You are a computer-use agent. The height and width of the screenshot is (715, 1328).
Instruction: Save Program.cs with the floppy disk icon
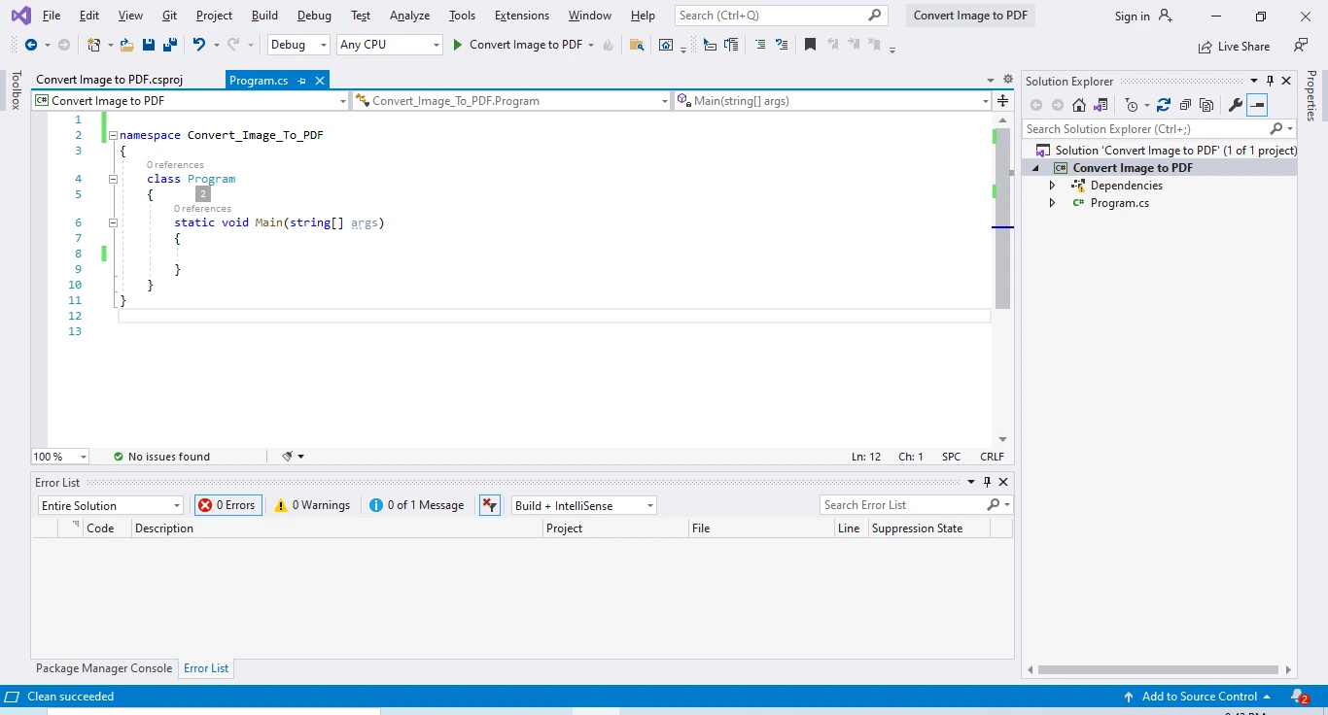point(149,45)
